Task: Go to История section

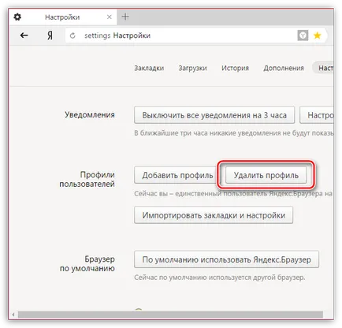Action: point(235,68)
